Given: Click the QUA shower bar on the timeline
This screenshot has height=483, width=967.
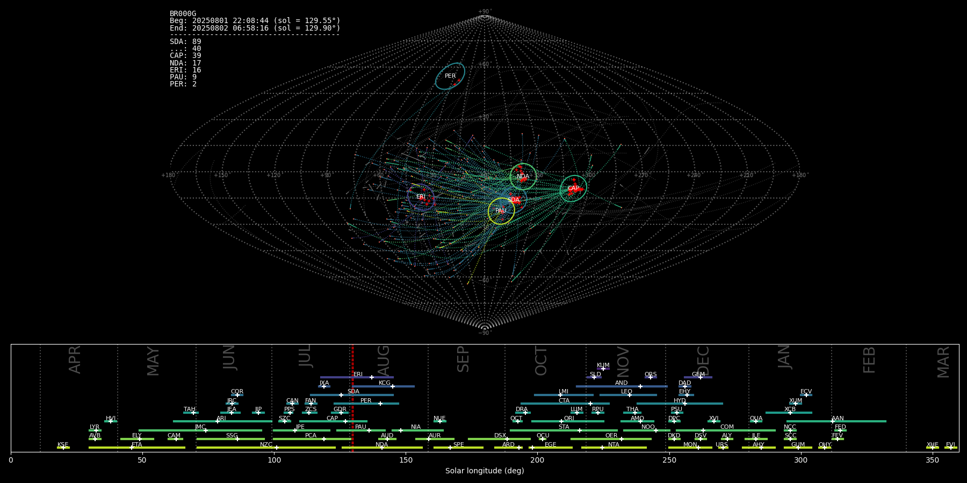Looking at the screenshot, I should tap(756, 421).
